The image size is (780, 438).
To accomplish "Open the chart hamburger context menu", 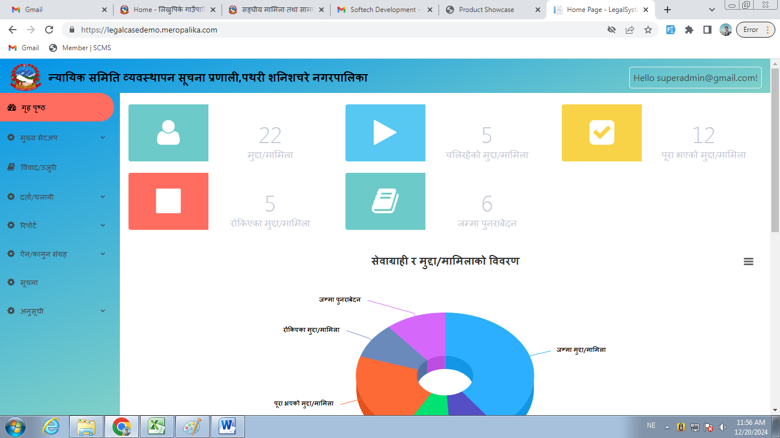I will pyautogui.click(x=748, y=261).
